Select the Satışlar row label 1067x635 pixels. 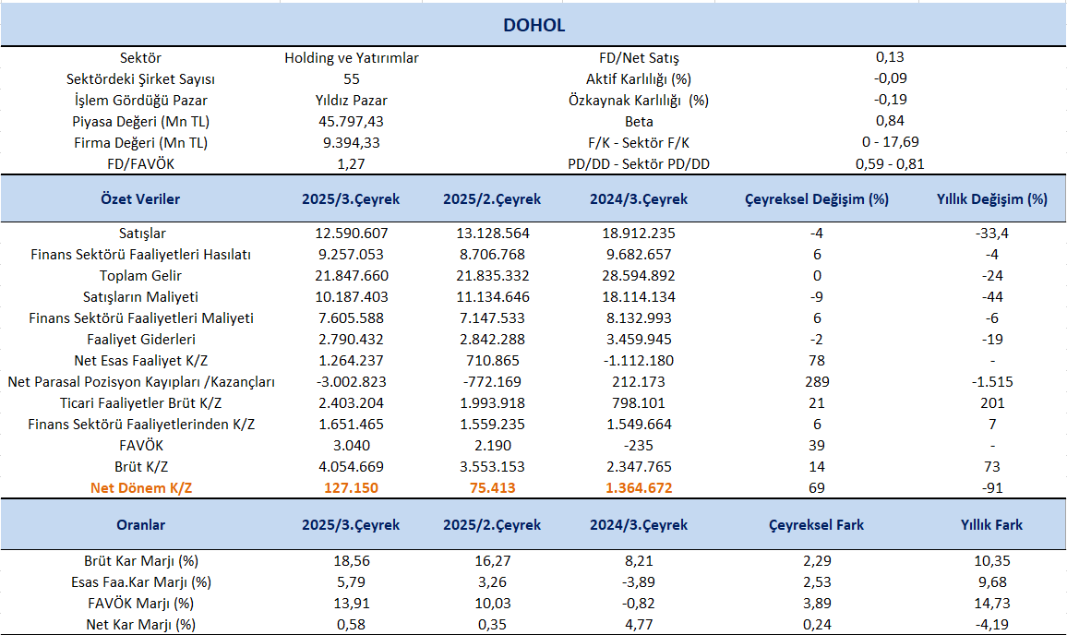(x=142, y=234)
